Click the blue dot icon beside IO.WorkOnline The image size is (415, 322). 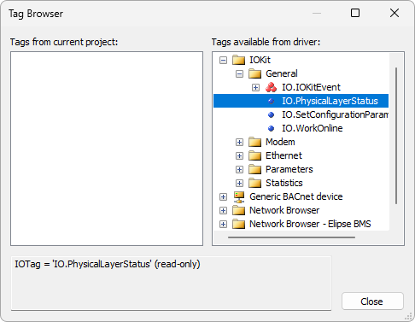click(271, 128)
